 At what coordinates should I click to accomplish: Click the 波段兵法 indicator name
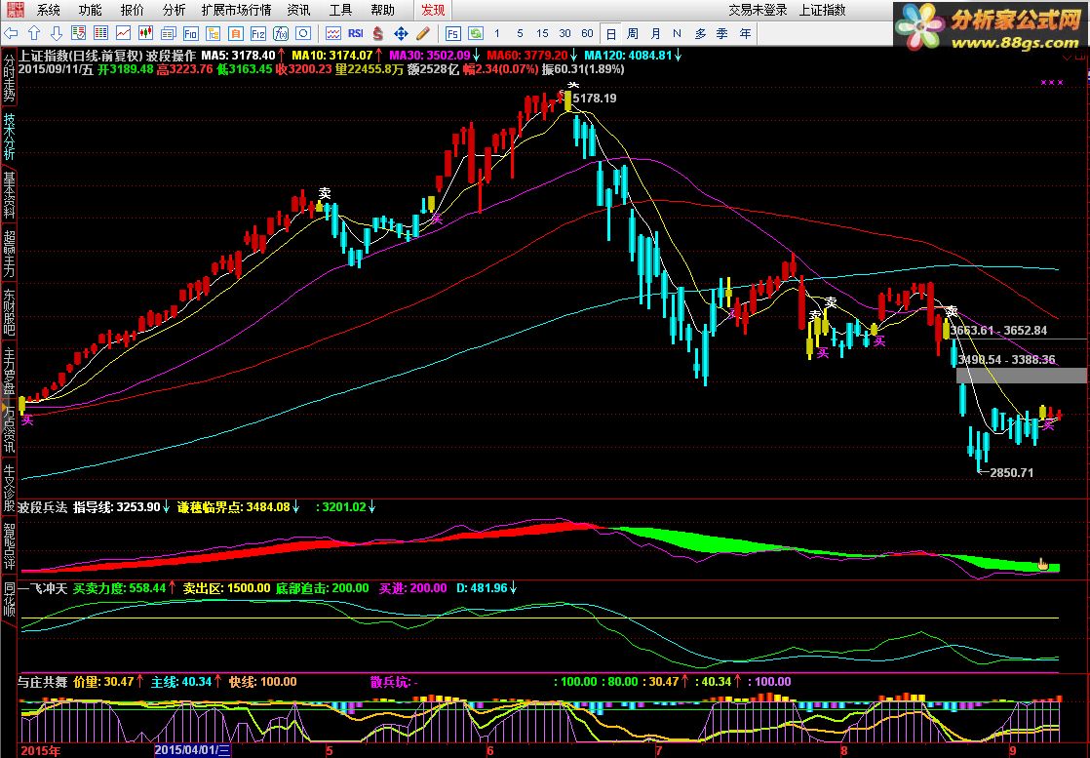(x=43, y=507)
